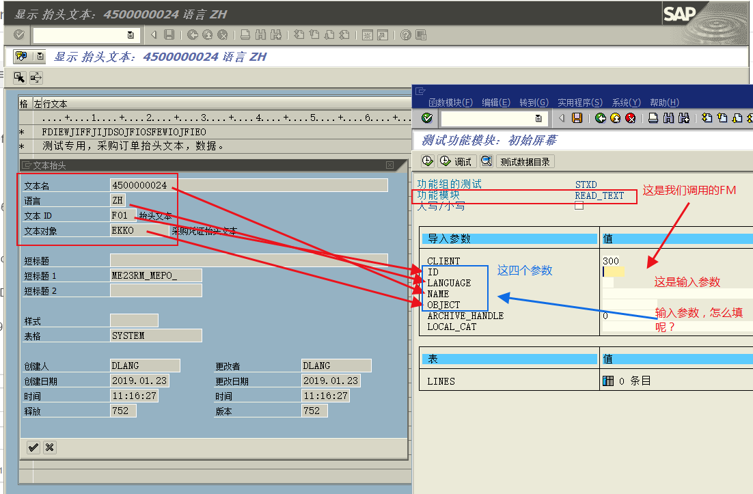Click the 语言 field containing ZH
This screenshot has width=753, height=494.
pyautogui.click(x=118, y=200)
